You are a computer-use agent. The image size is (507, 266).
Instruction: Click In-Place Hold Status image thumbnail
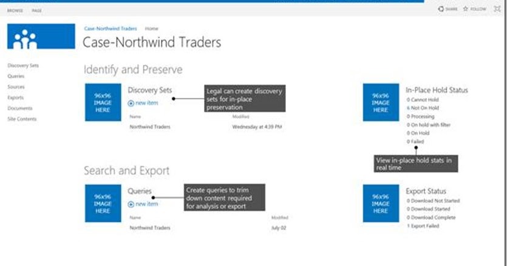click(381, 102)
